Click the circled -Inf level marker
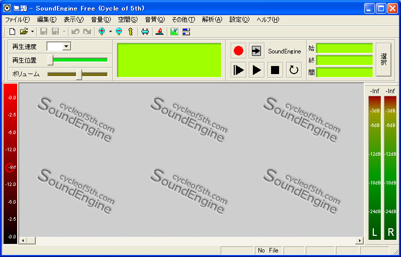The width and height of the screenshot is (401, 257). coord(10,167)
